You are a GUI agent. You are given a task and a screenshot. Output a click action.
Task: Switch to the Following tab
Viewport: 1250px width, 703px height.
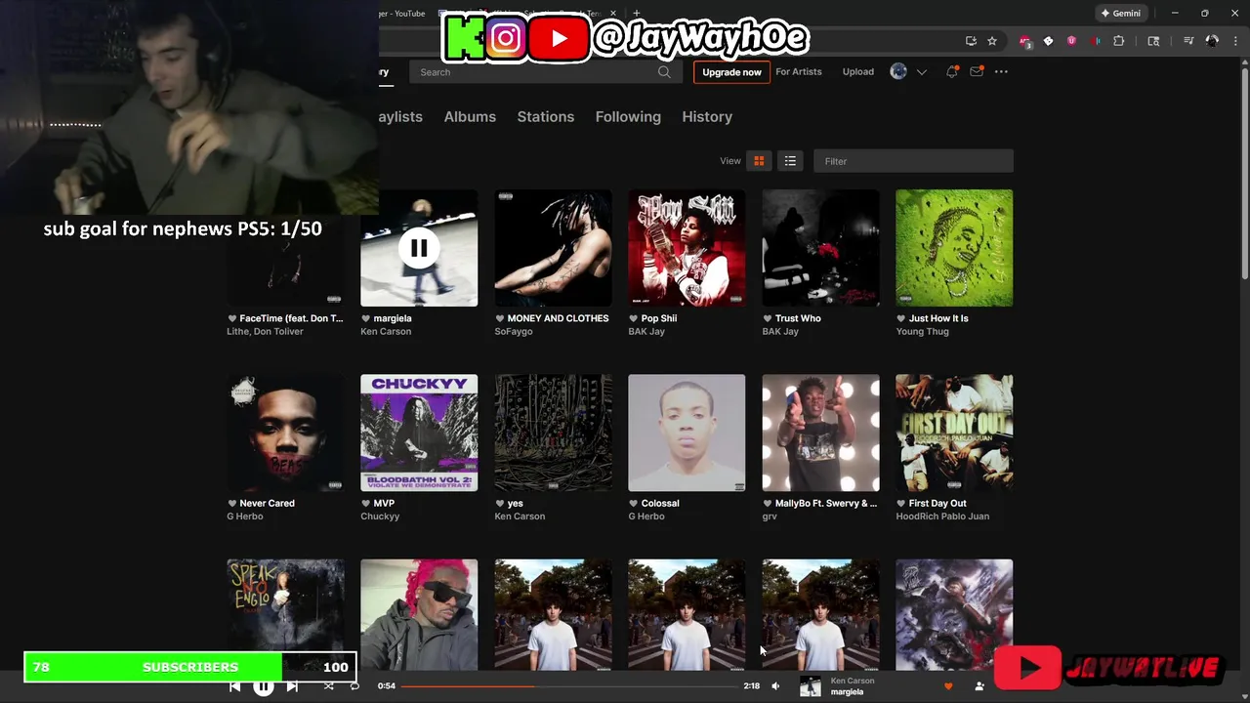coord(628,116)
